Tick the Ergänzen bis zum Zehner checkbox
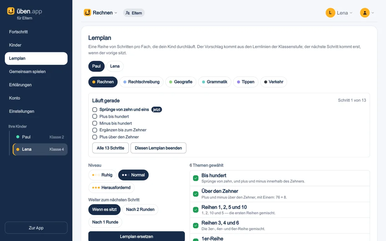 point(94,130)
